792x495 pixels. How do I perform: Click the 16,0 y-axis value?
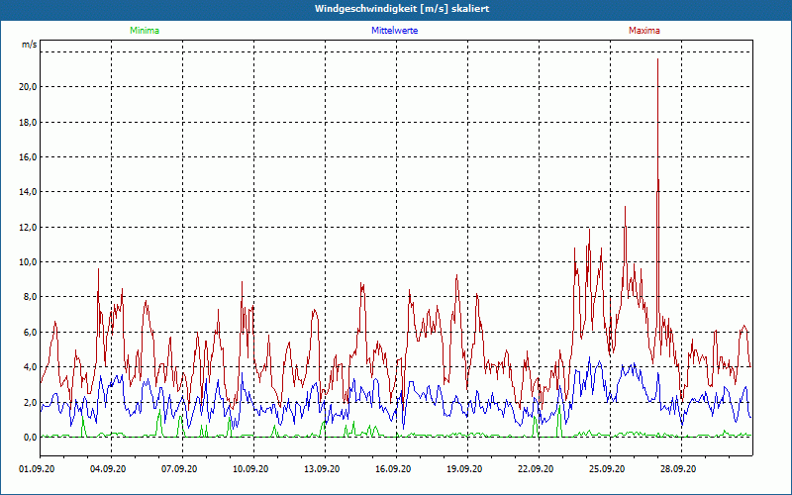click(x=28, y=157)
